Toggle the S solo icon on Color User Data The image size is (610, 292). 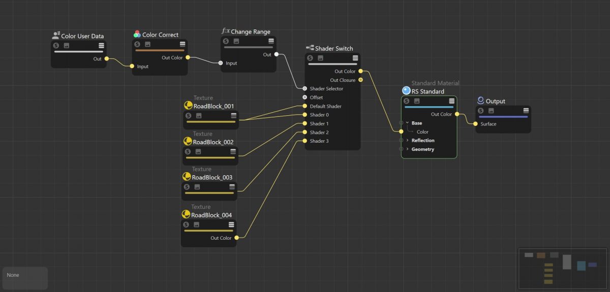pos(56,46)
